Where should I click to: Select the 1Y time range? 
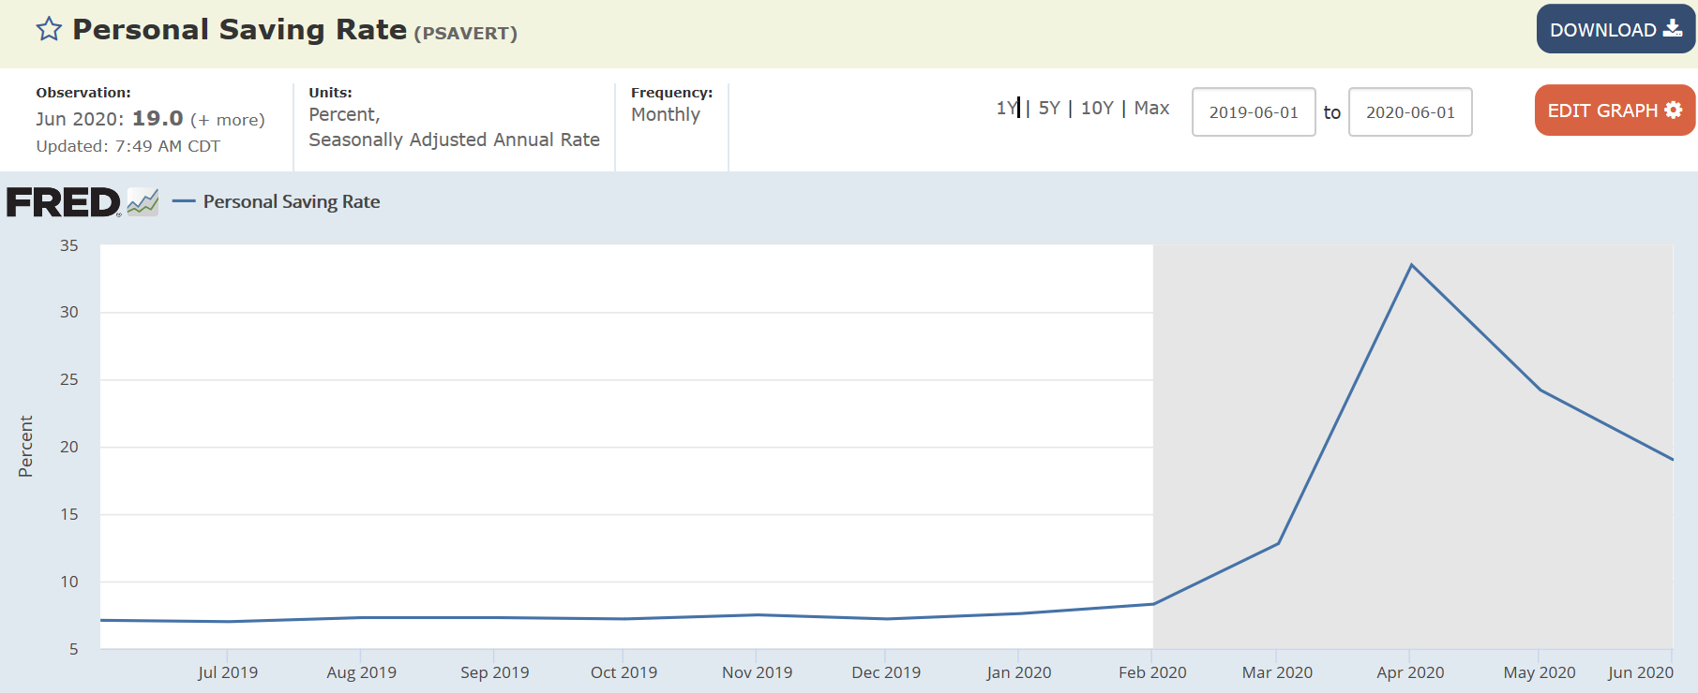[1006, 108]
